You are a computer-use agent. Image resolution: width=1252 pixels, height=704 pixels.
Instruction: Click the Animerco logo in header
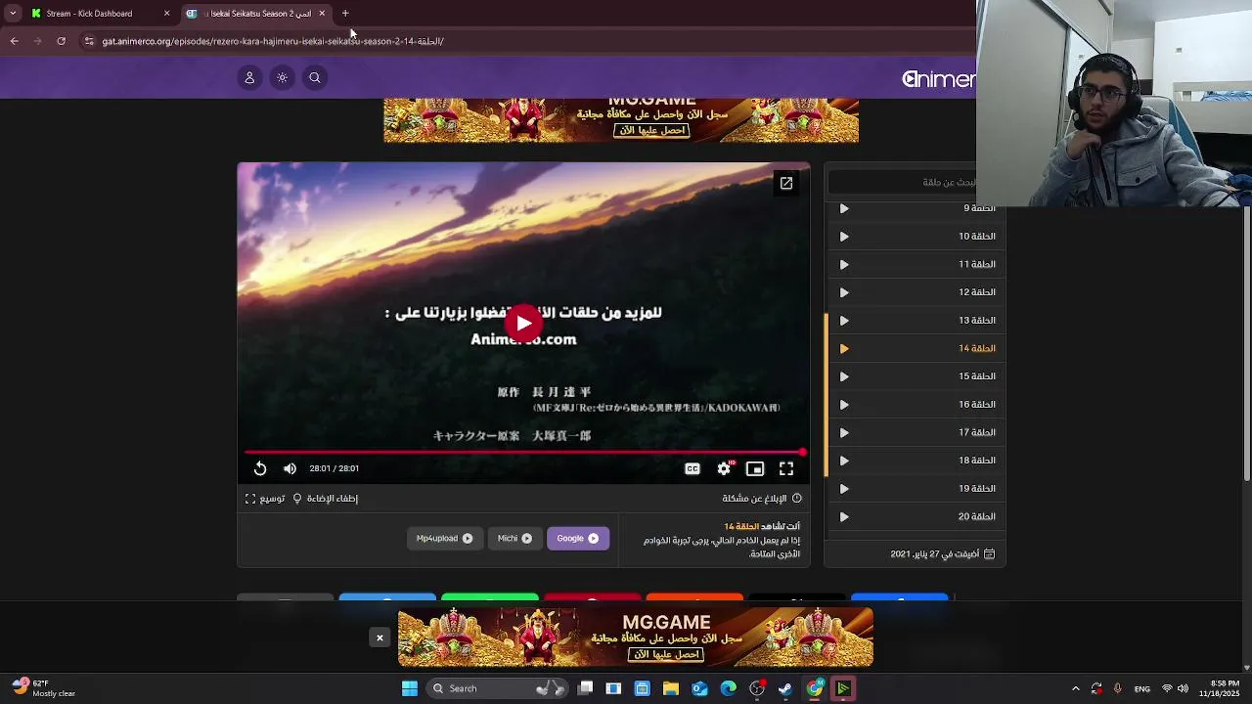[x=938, y=79]
